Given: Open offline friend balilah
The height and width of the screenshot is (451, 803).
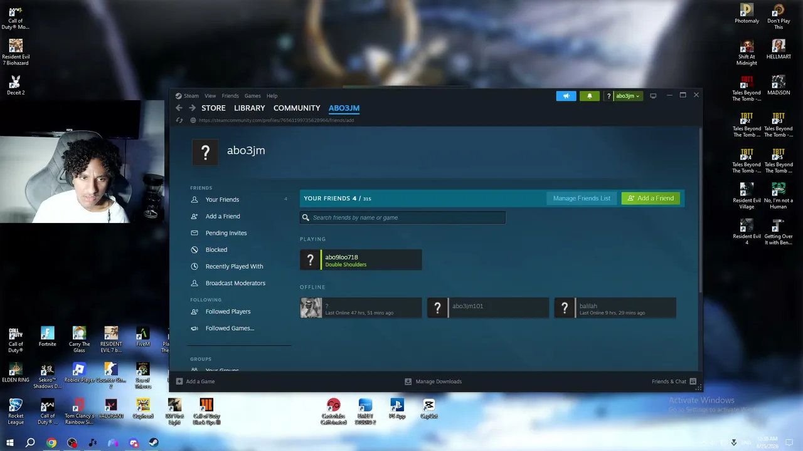Looking at the screenshot, I should (615, 308).
